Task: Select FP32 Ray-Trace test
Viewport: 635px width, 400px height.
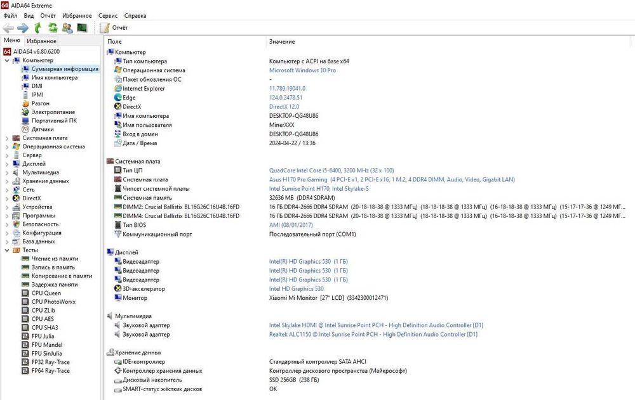Action: 46,363
